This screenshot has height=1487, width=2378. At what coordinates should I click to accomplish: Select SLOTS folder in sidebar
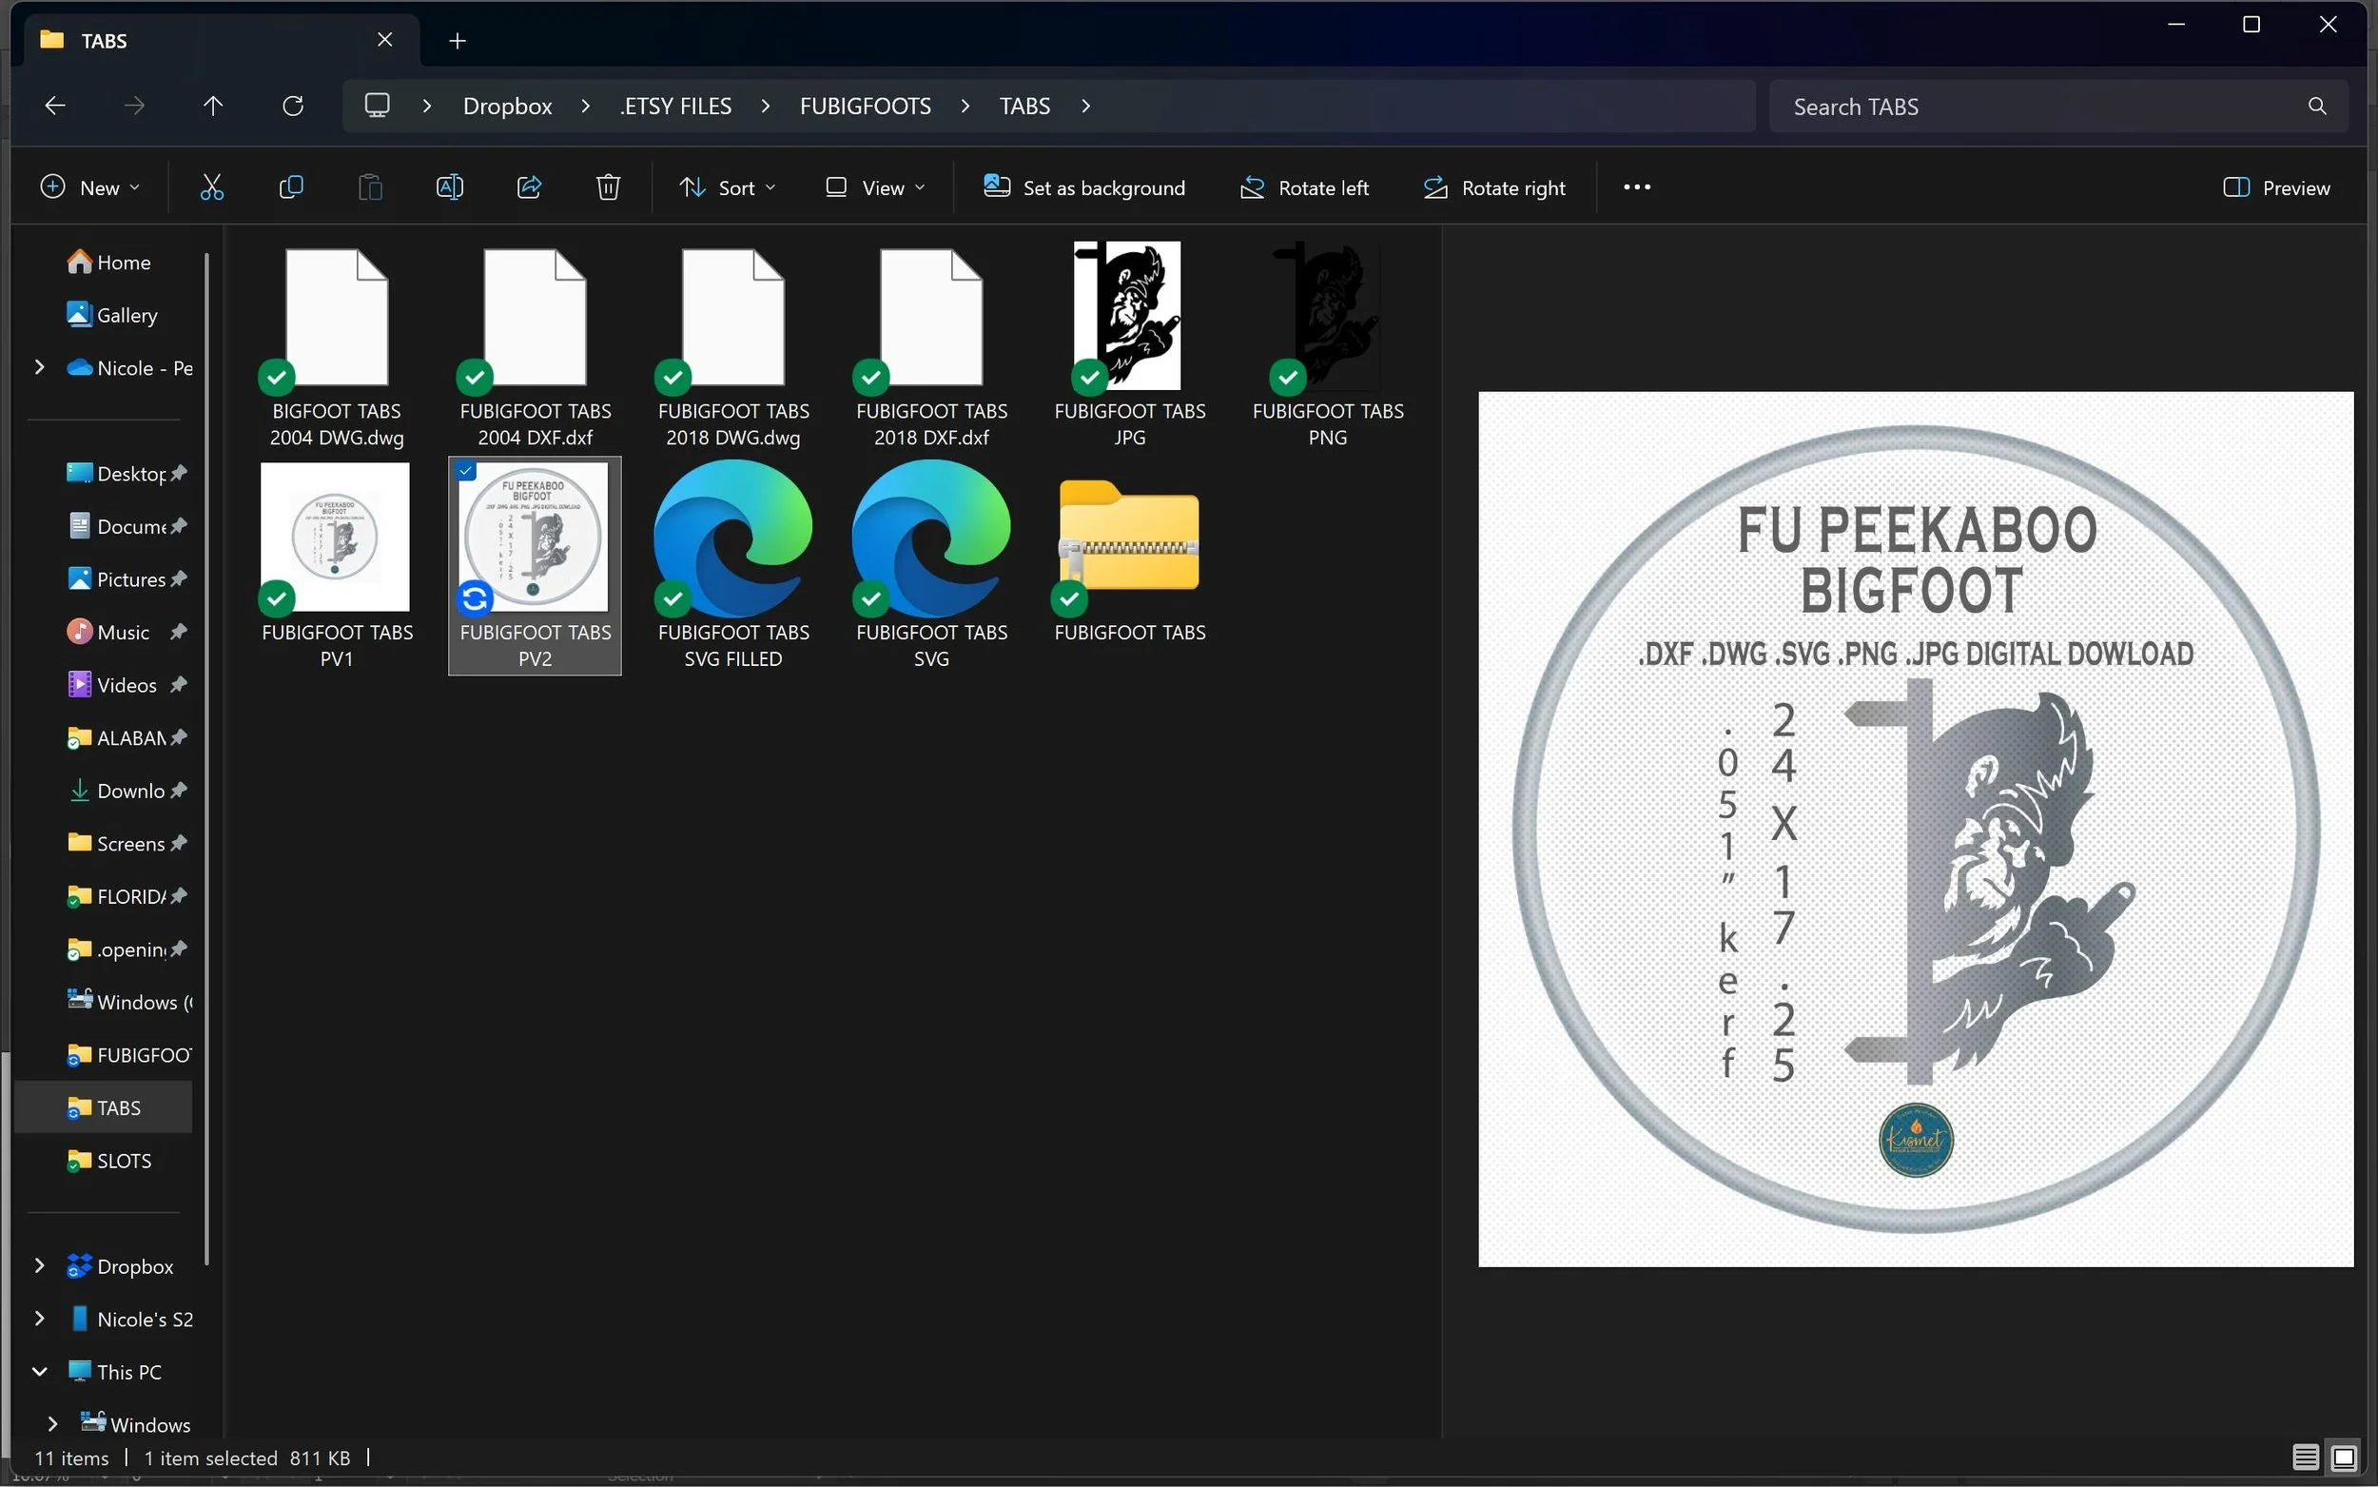tap(124, 1161)
